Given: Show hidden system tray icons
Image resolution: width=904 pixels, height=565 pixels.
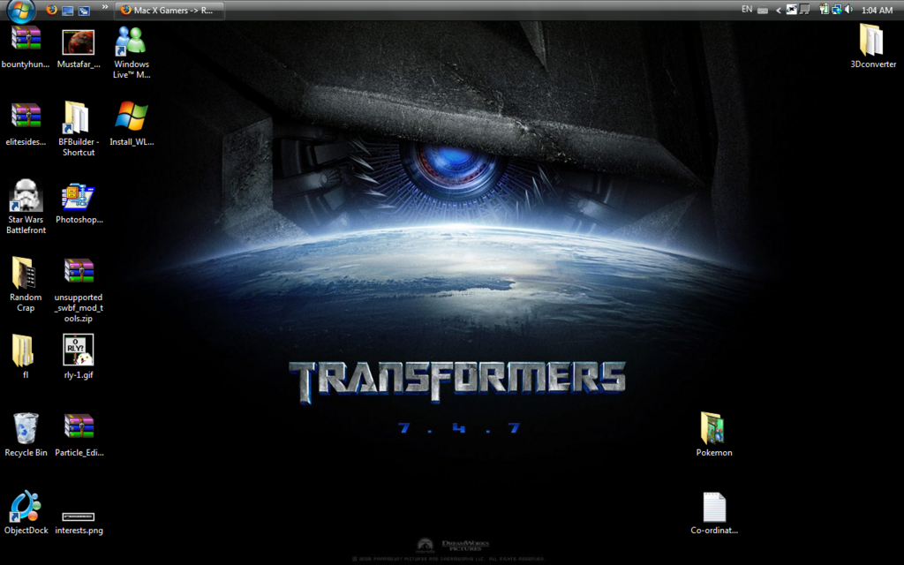Looking at the screenshot, I should click(x=779, y=10).
